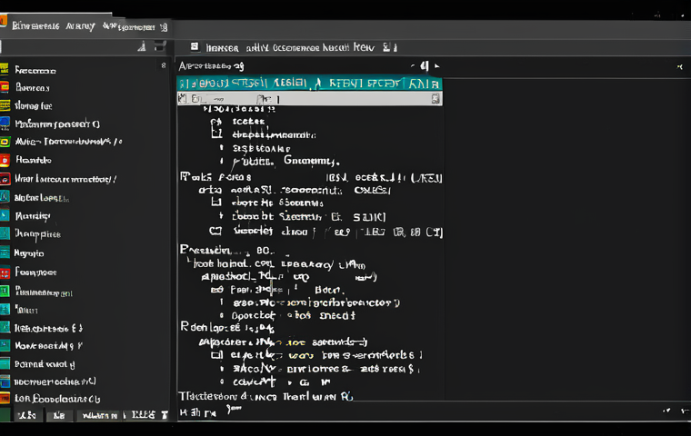Click the square icon at the sidebar toolbar's right end
Viewport: 691px width, 436px height.
click(161, 46)
